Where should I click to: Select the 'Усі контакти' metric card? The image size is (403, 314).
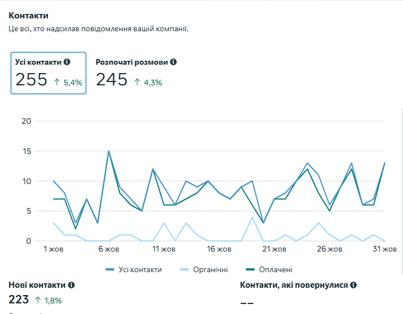[48, 73]
